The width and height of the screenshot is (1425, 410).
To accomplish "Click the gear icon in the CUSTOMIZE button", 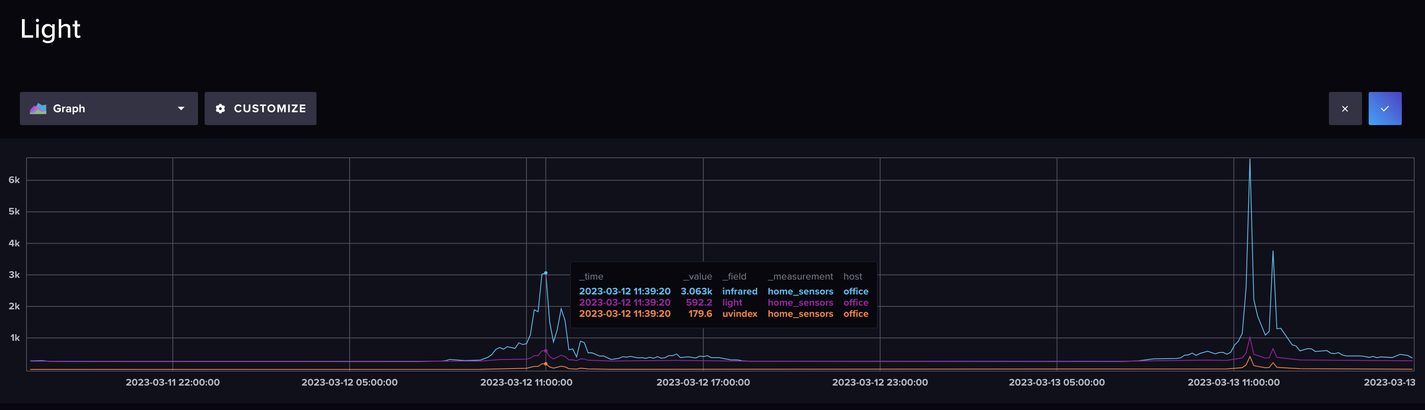I will pyautogui.click(x=220, y=109).
